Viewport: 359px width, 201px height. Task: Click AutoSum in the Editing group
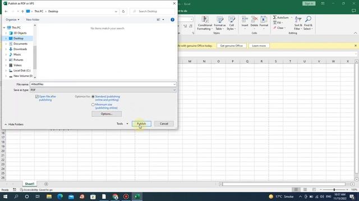click(281, 17)
